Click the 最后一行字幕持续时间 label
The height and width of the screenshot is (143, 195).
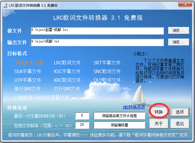pyautogui.click(x=40, y=116)
